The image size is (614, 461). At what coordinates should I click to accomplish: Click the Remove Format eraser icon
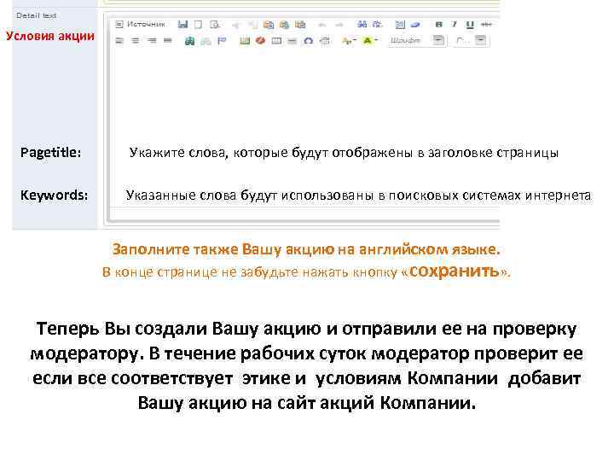tap(415, 24)
